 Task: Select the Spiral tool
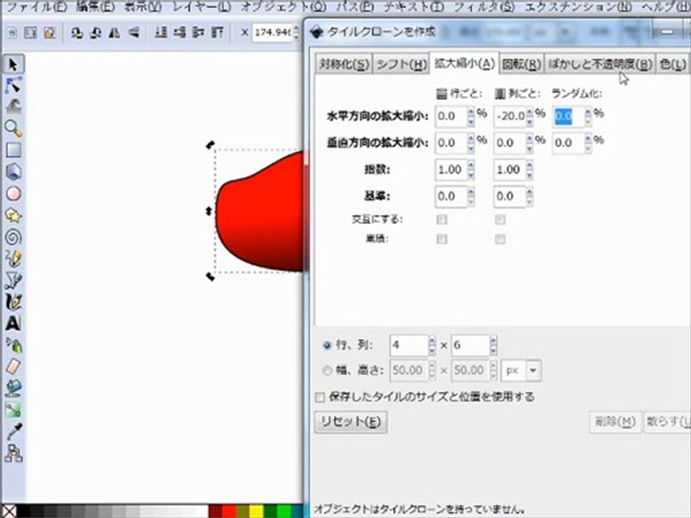(x=13, y=237)
